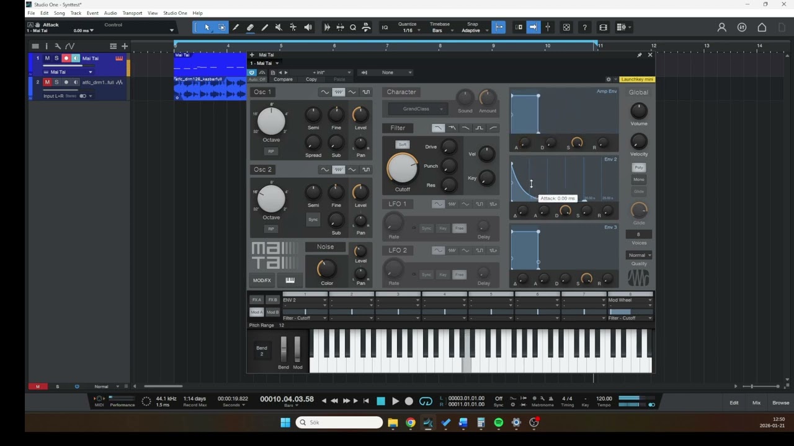Click the Stop transport button
The width and height of the screenshot is (794, 446).
pyautogui.click(x=381, y=401)
